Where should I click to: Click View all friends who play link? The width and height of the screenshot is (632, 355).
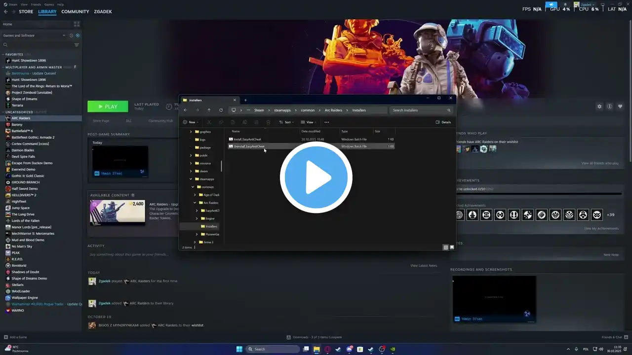pos(599,163)
